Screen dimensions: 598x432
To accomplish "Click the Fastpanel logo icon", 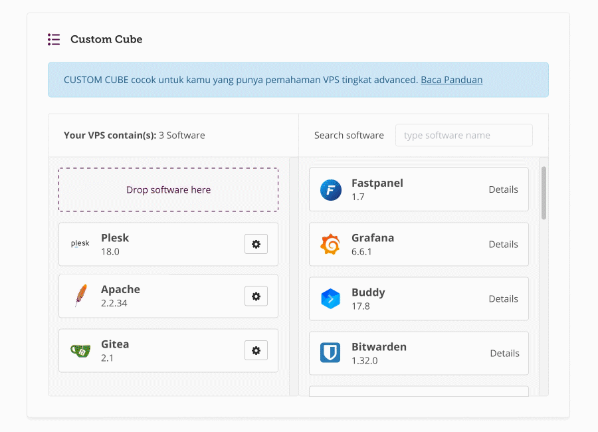I will point(331,189).
